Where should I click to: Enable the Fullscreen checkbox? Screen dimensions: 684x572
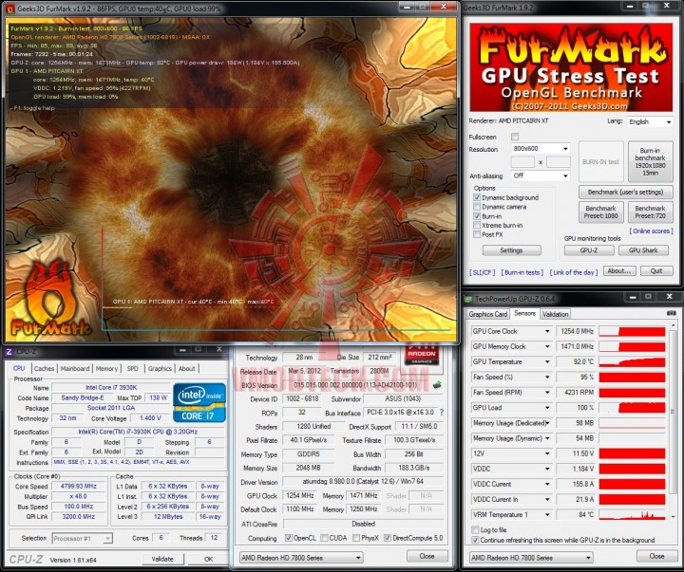pos(515,137)
